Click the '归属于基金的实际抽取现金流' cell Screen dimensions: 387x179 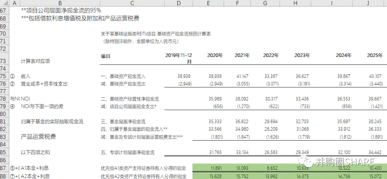click(x=52, y=122)
